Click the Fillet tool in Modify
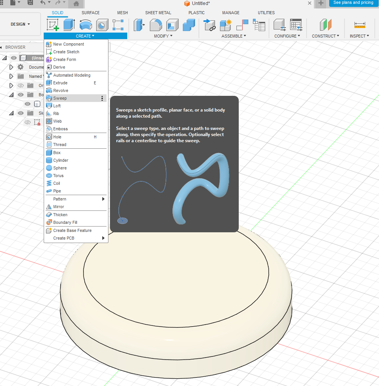Screen dimensions: 379x386 (156, 25)
